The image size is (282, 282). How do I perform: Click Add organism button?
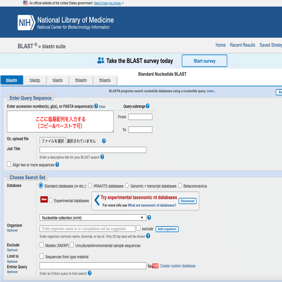(x=167, y=229)
